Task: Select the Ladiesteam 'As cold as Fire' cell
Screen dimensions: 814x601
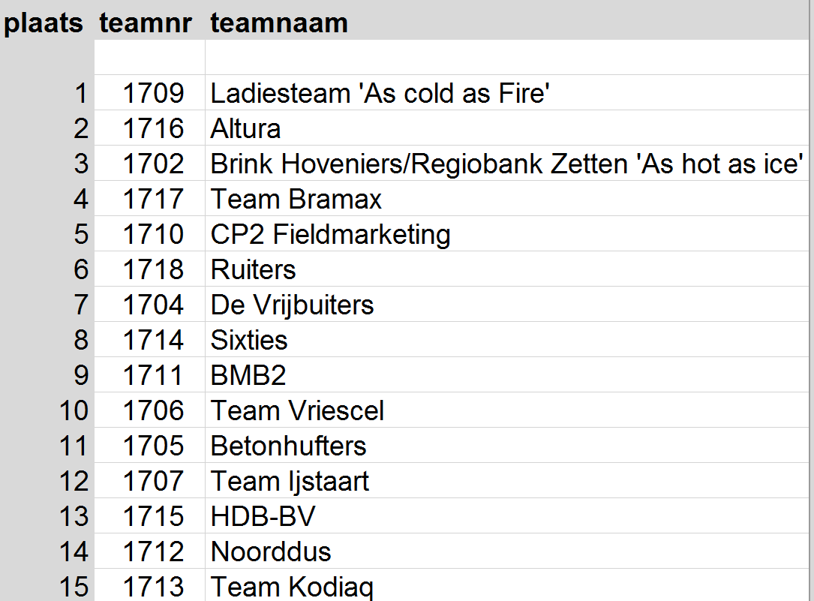Action: (380, 93)
